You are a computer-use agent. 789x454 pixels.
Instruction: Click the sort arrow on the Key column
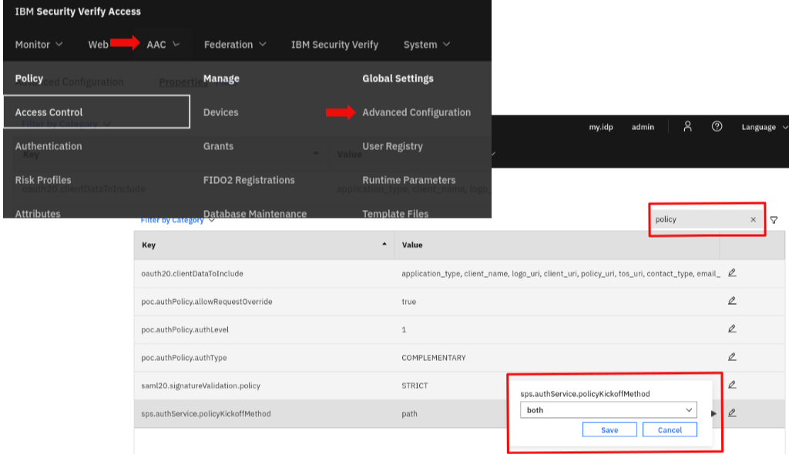(384, 245)
